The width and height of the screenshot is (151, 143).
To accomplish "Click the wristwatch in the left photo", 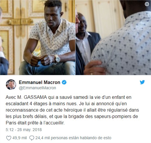I will (x=57, y=59).
